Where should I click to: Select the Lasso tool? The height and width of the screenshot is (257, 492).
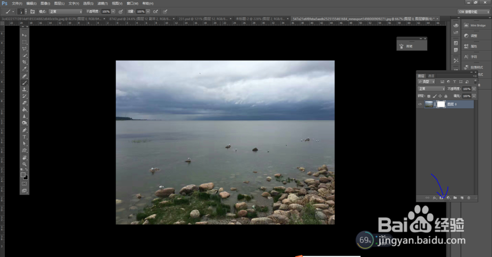tap(25, 49)
